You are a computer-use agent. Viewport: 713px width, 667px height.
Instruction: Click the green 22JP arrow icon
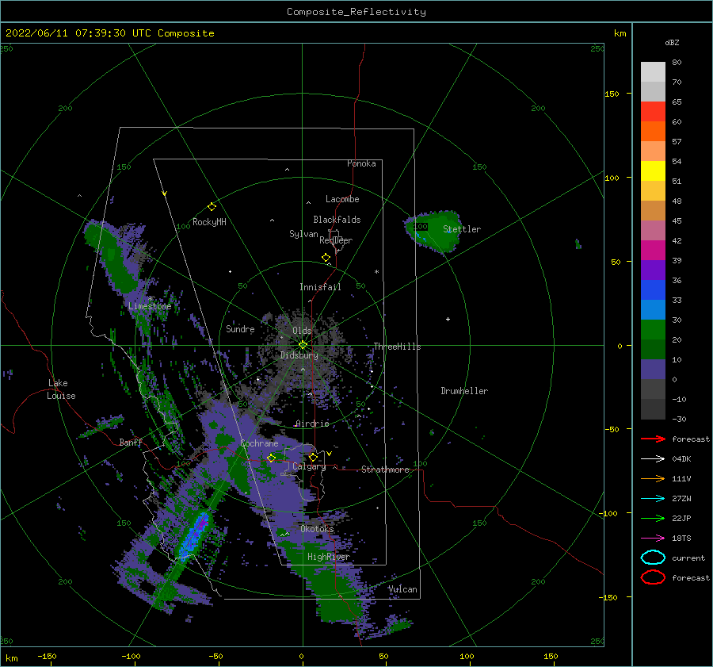pyautogui.click(x=653, y=518)
